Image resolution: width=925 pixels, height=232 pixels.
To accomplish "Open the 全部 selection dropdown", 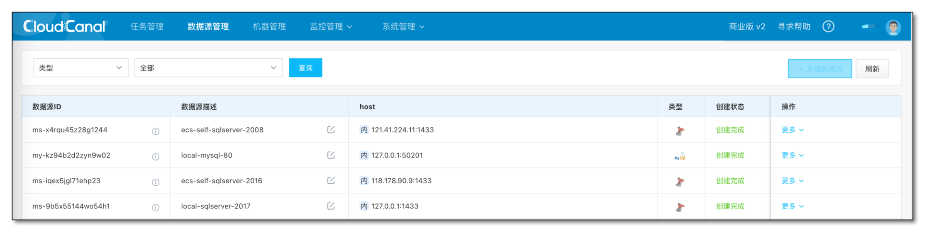I will coord(209,68).
